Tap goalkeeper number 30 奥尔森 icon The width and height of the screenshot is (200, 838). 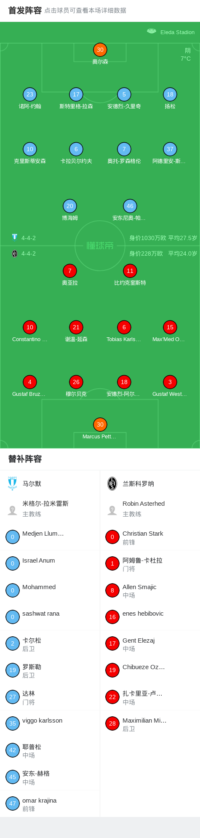coord(100,50)
